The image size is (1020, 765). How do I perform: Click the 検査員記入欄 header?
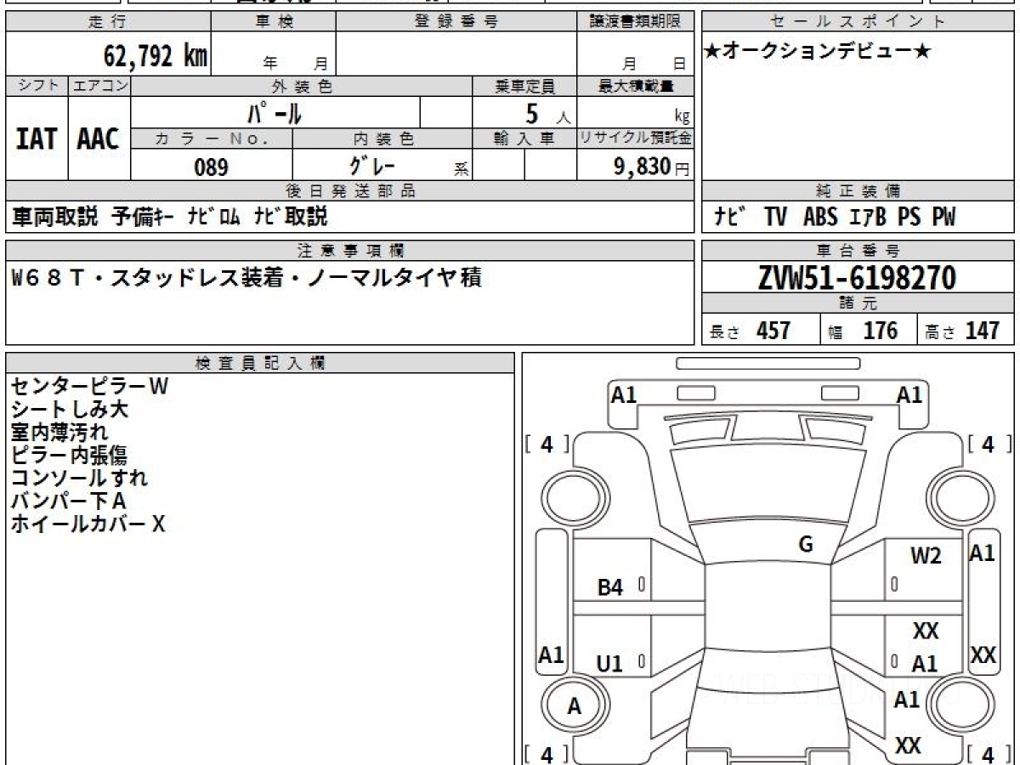point(260,363)
